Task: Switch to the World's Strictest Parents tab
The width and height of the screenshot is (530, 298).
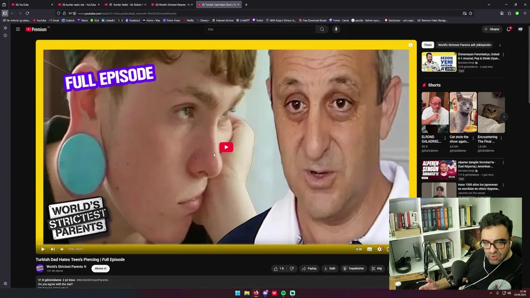Action: click(x=172, y=5)
